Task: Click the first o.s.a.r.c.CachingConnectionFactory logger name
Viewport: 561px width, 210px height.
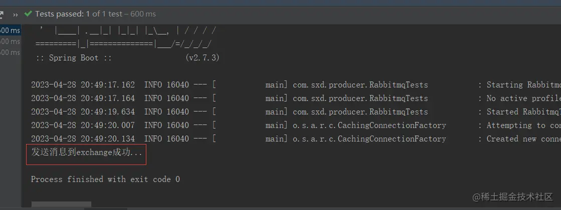Action: click(369, 125)
